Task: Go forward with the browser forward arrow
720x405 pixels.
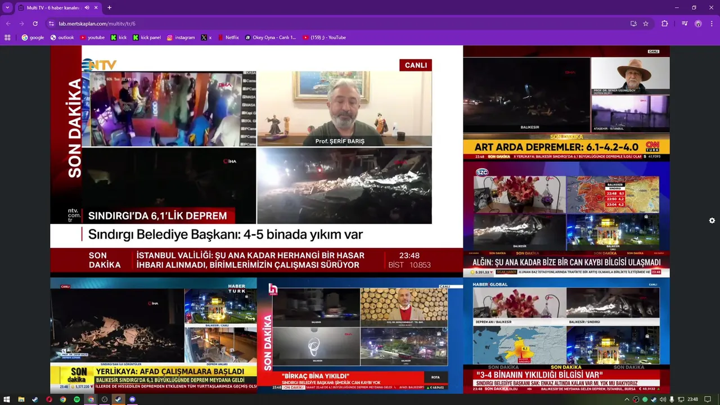Action: click(22, 24)
